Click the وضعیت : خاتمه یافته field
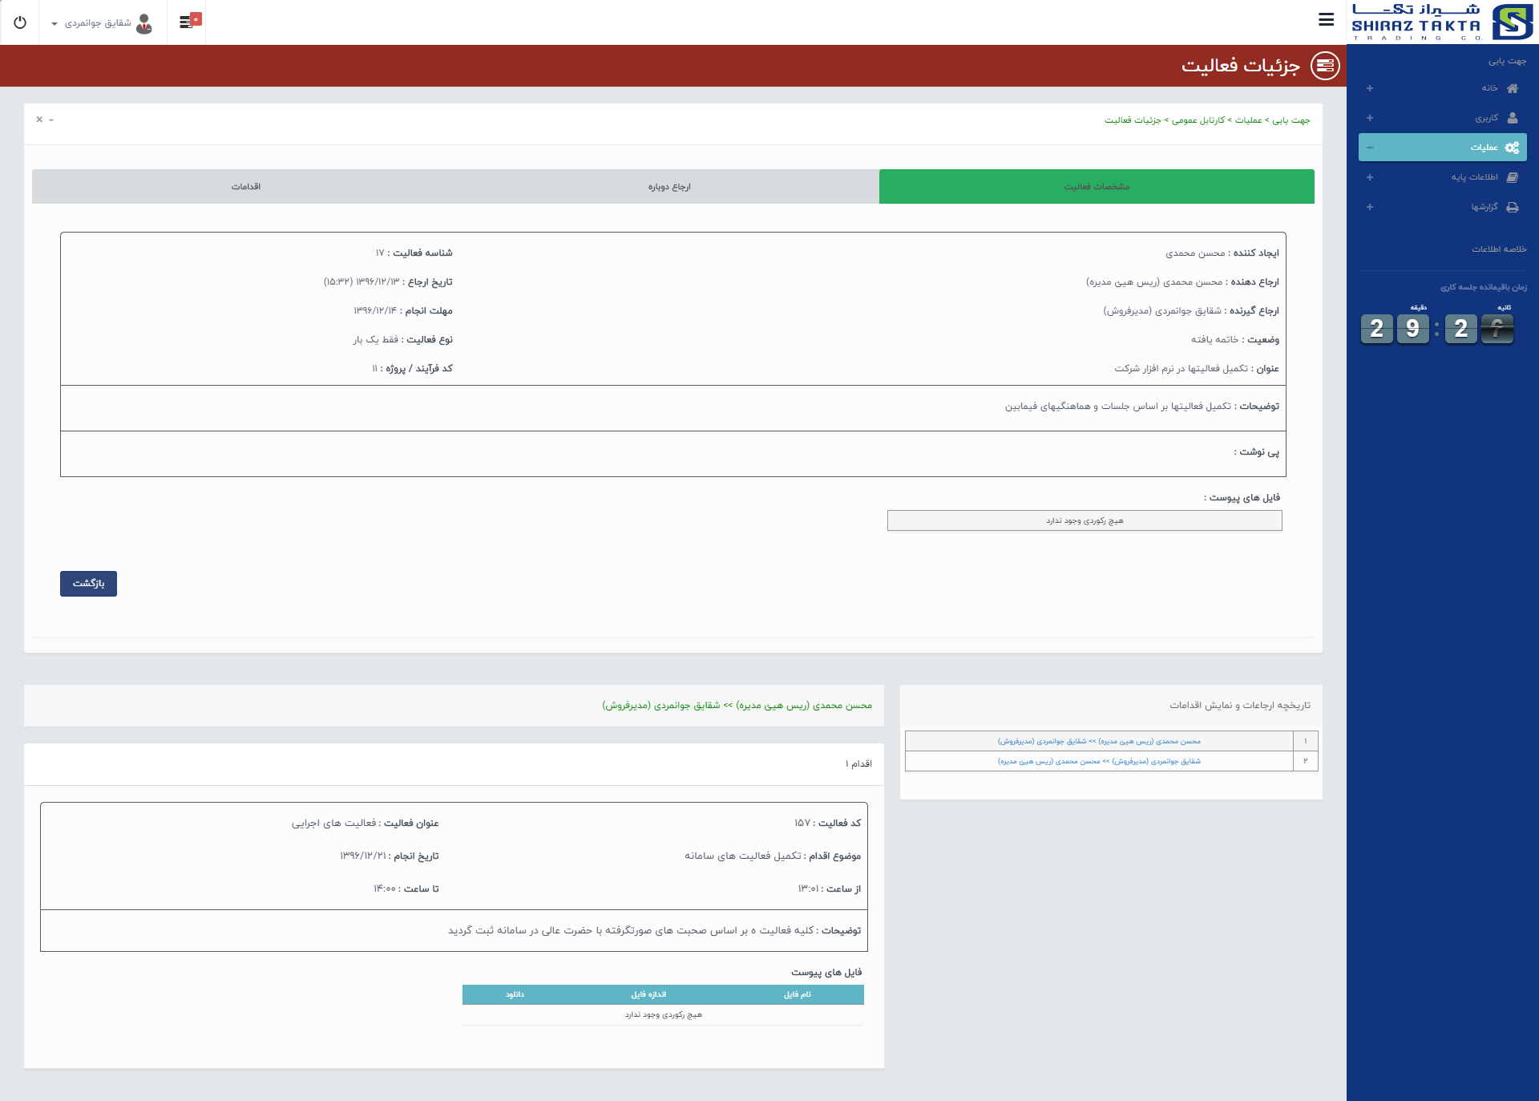 coord(1234,340)
